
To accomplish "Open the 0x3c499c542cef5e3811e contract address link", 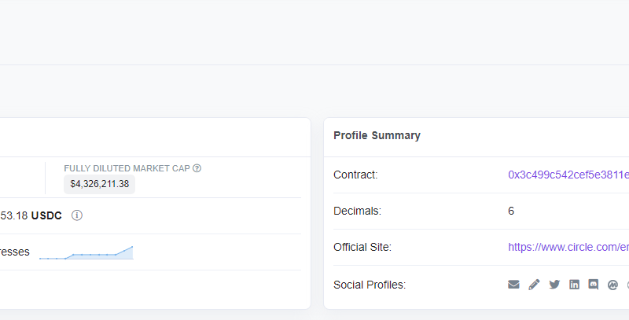I will (568, 175).
